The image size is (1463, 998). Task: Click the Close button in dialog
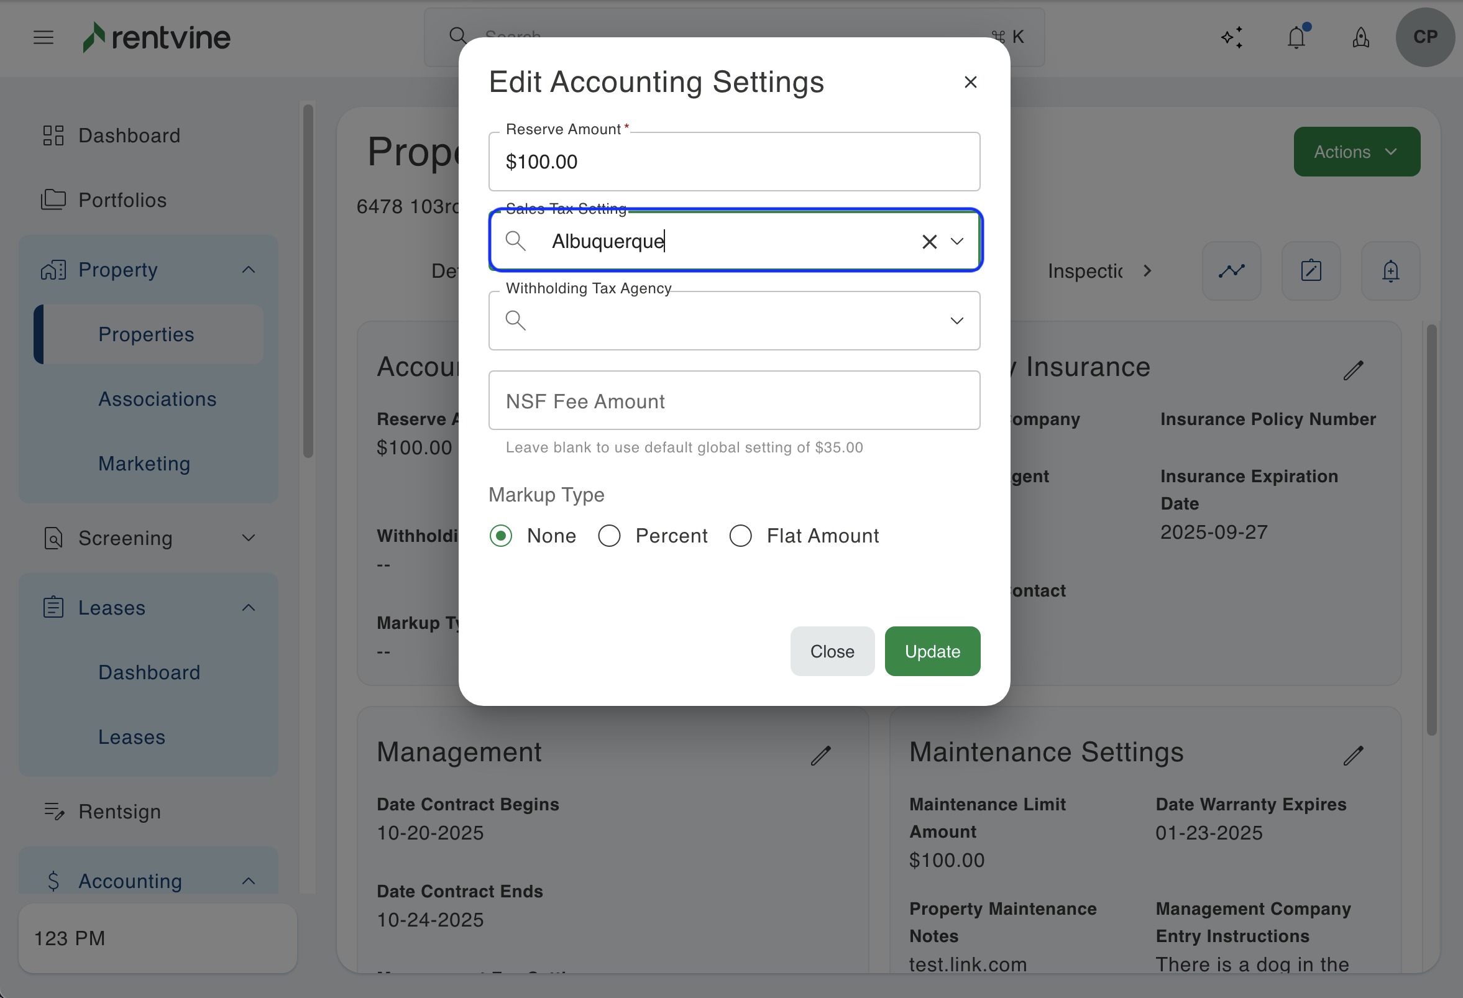click(x=832, y=651)
